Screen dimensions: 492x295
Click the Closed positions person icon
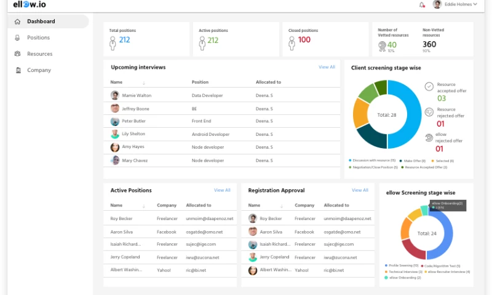(x=292, y=43)
